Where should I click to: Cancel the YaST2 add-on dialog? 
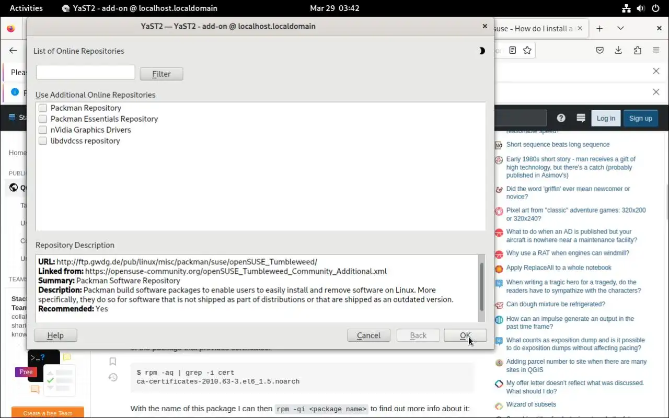coord(368,335)
